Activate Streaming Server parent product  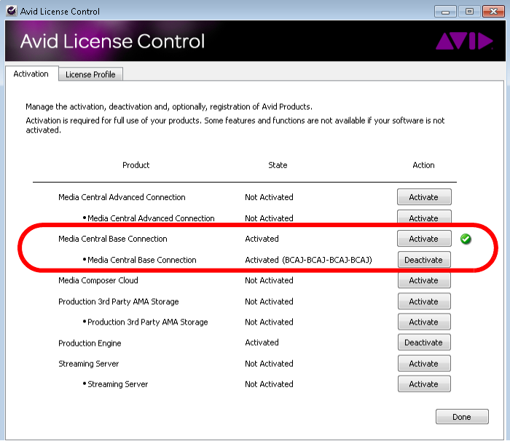(x=423, y=363)
